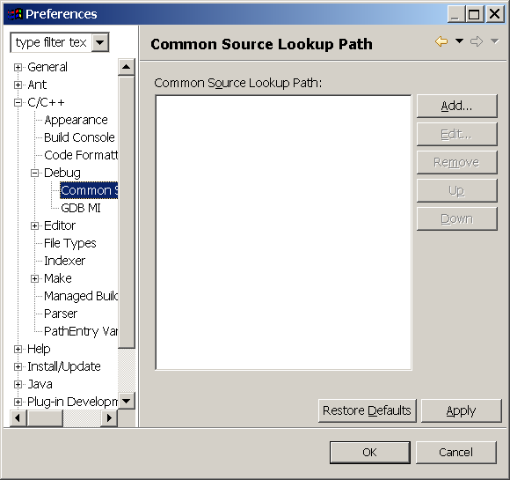This screenshot has width=510, height=480.
Task: Open the type filter text dropdown
Action: (100, 42)
